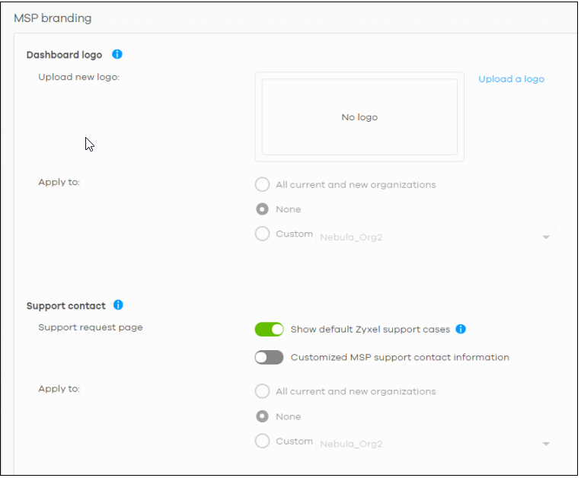581x478 pixels.
Task: Enable Customized MSP support contact information toggle
Action: coord(269,357)
